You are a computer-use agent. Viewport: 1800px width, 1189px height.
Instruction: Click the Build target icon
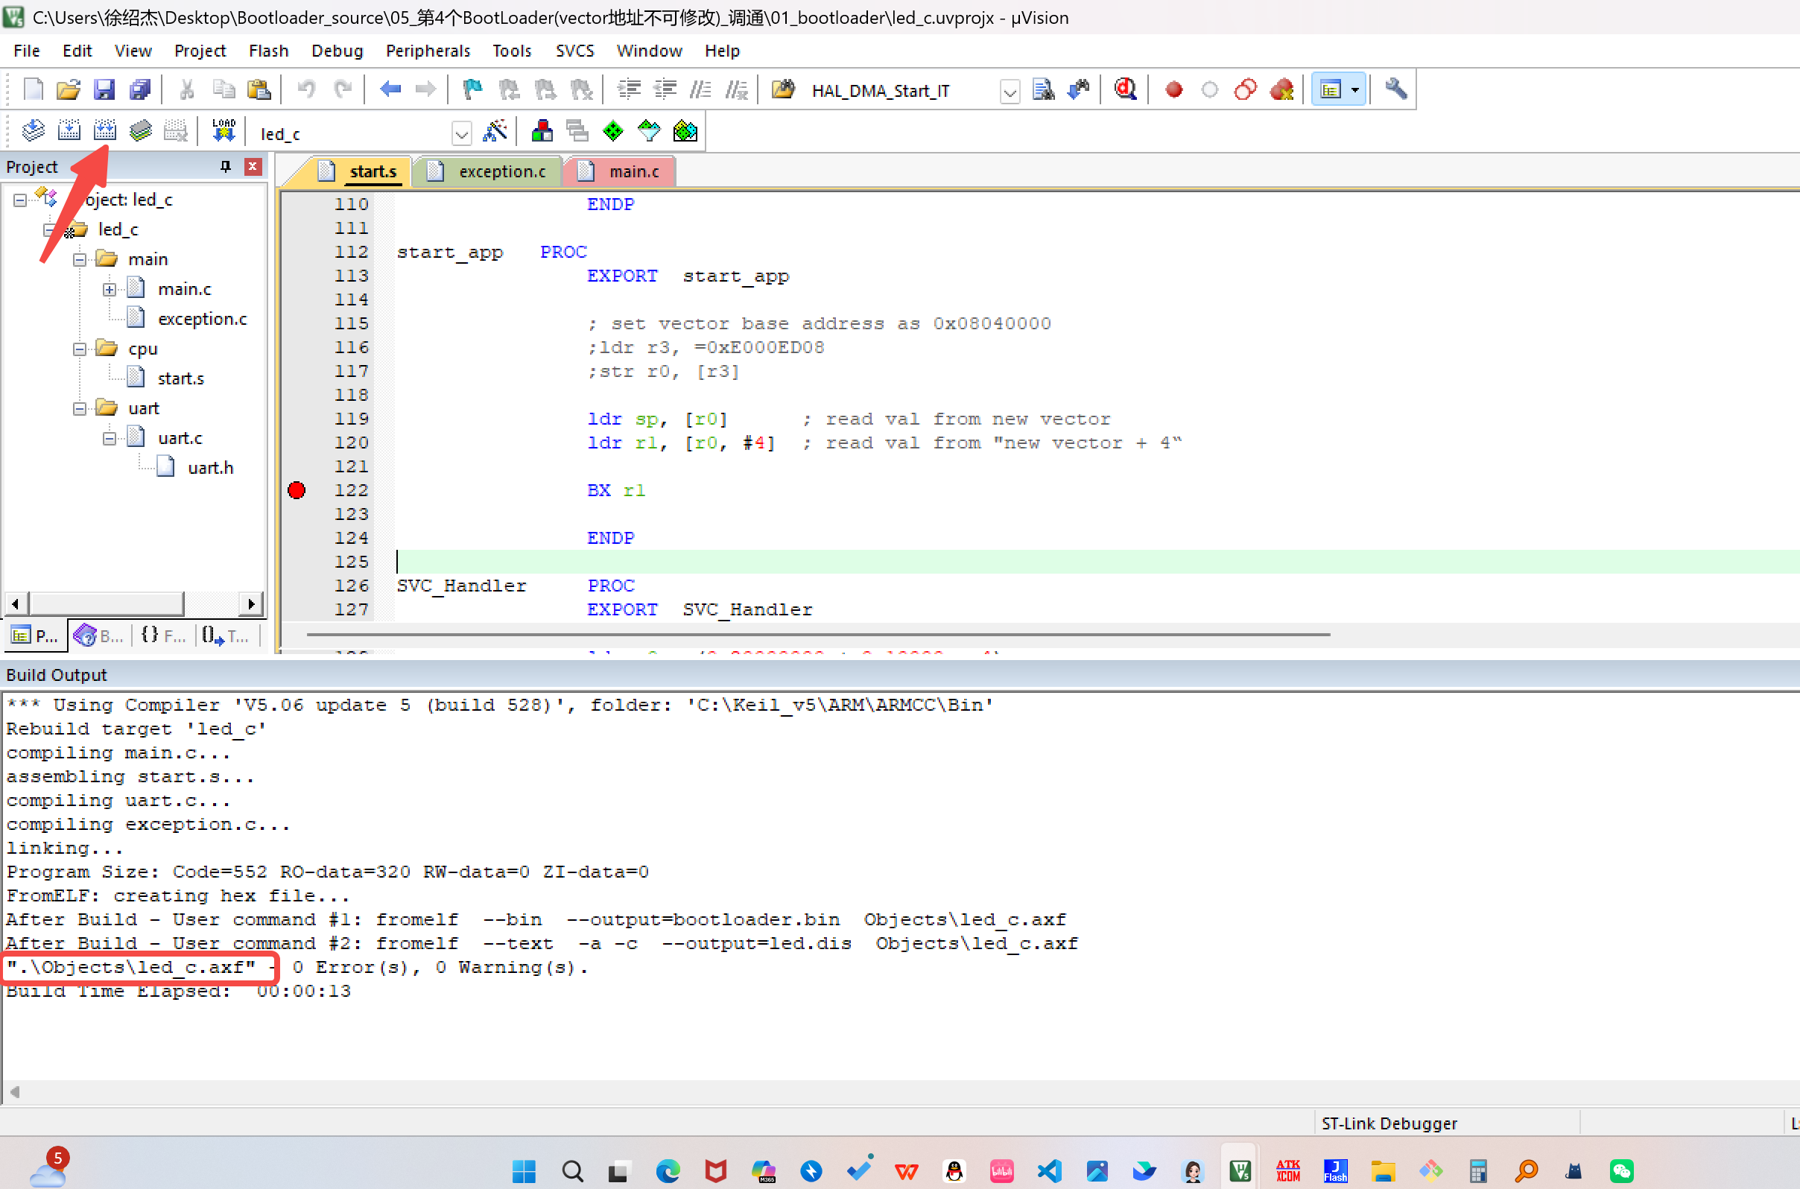coord(69,131)
